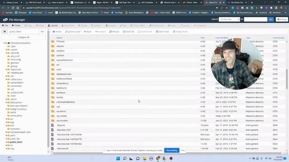Open the new browser tab plus button
The width and height of the screenshot is (289, 162).
252,3
